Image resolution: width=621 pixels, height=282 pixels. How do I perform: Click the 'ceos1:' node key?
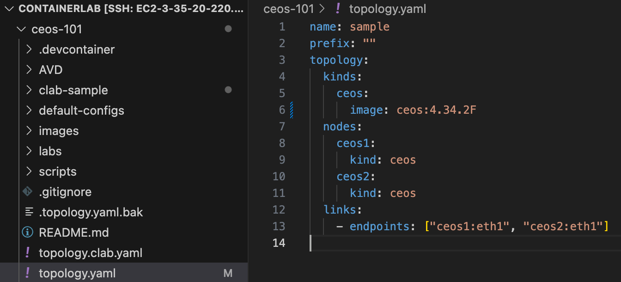(356, 143)
